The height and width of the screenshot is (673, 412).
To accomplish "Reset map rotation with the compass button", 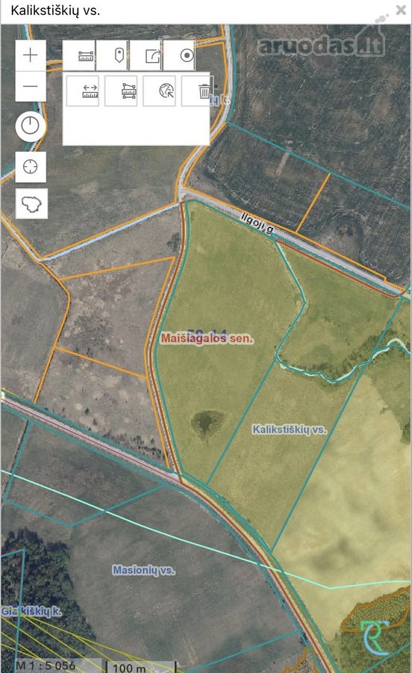I will pos(31,126).
